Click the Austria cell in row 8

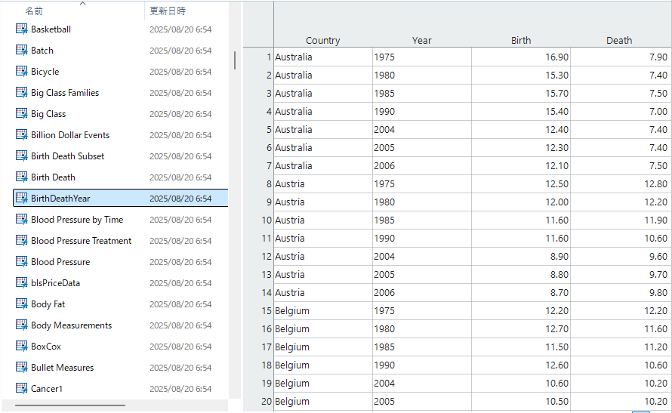coord(323,183)
